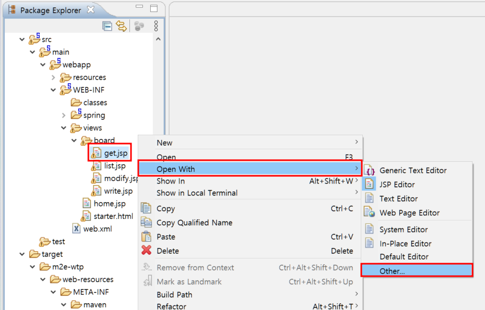The height and width of the screenshot is (310, 485).
Task: Open with JSP Editor
Action: tap(417, 185)
